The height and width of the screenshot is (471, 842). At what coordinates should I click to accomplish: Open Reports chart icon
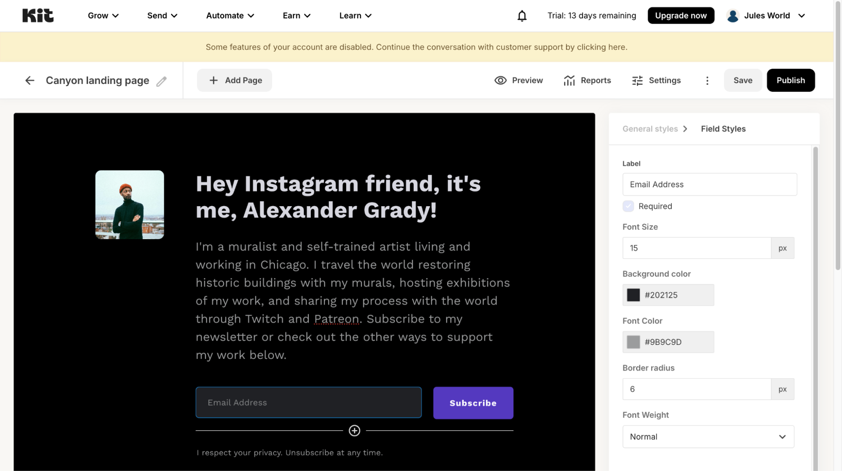pyautogui.click(x=569, y=81)
